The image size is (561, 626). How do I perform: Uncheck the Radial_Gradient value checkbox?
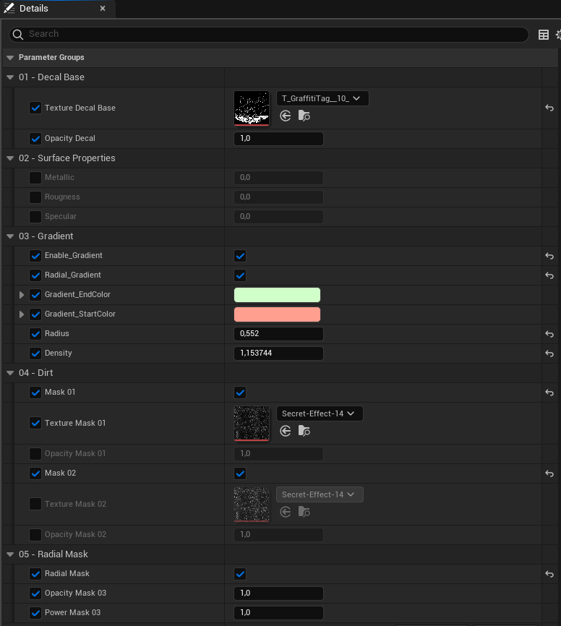click(x=240, y=275)
